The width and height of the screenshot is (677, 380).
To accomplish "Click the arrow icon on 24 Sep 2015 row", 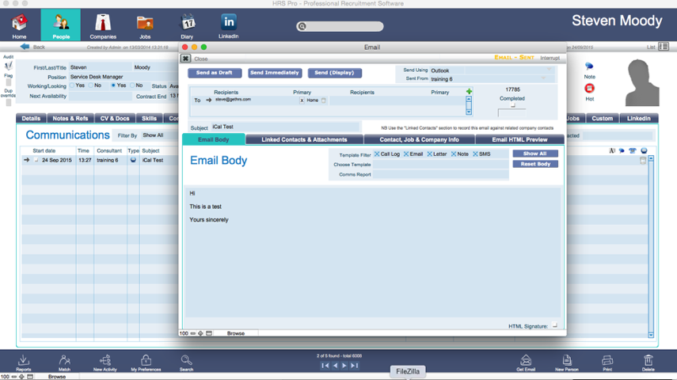I will [x=26, y=160].
